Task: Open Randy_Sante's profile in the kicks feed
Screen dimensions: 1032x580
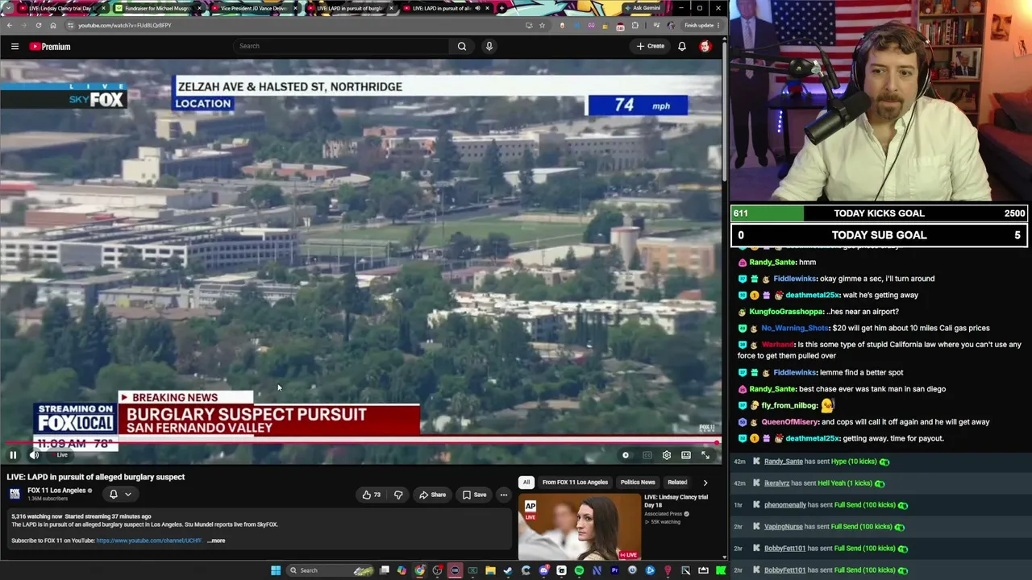Action: (x=783, y=462)
